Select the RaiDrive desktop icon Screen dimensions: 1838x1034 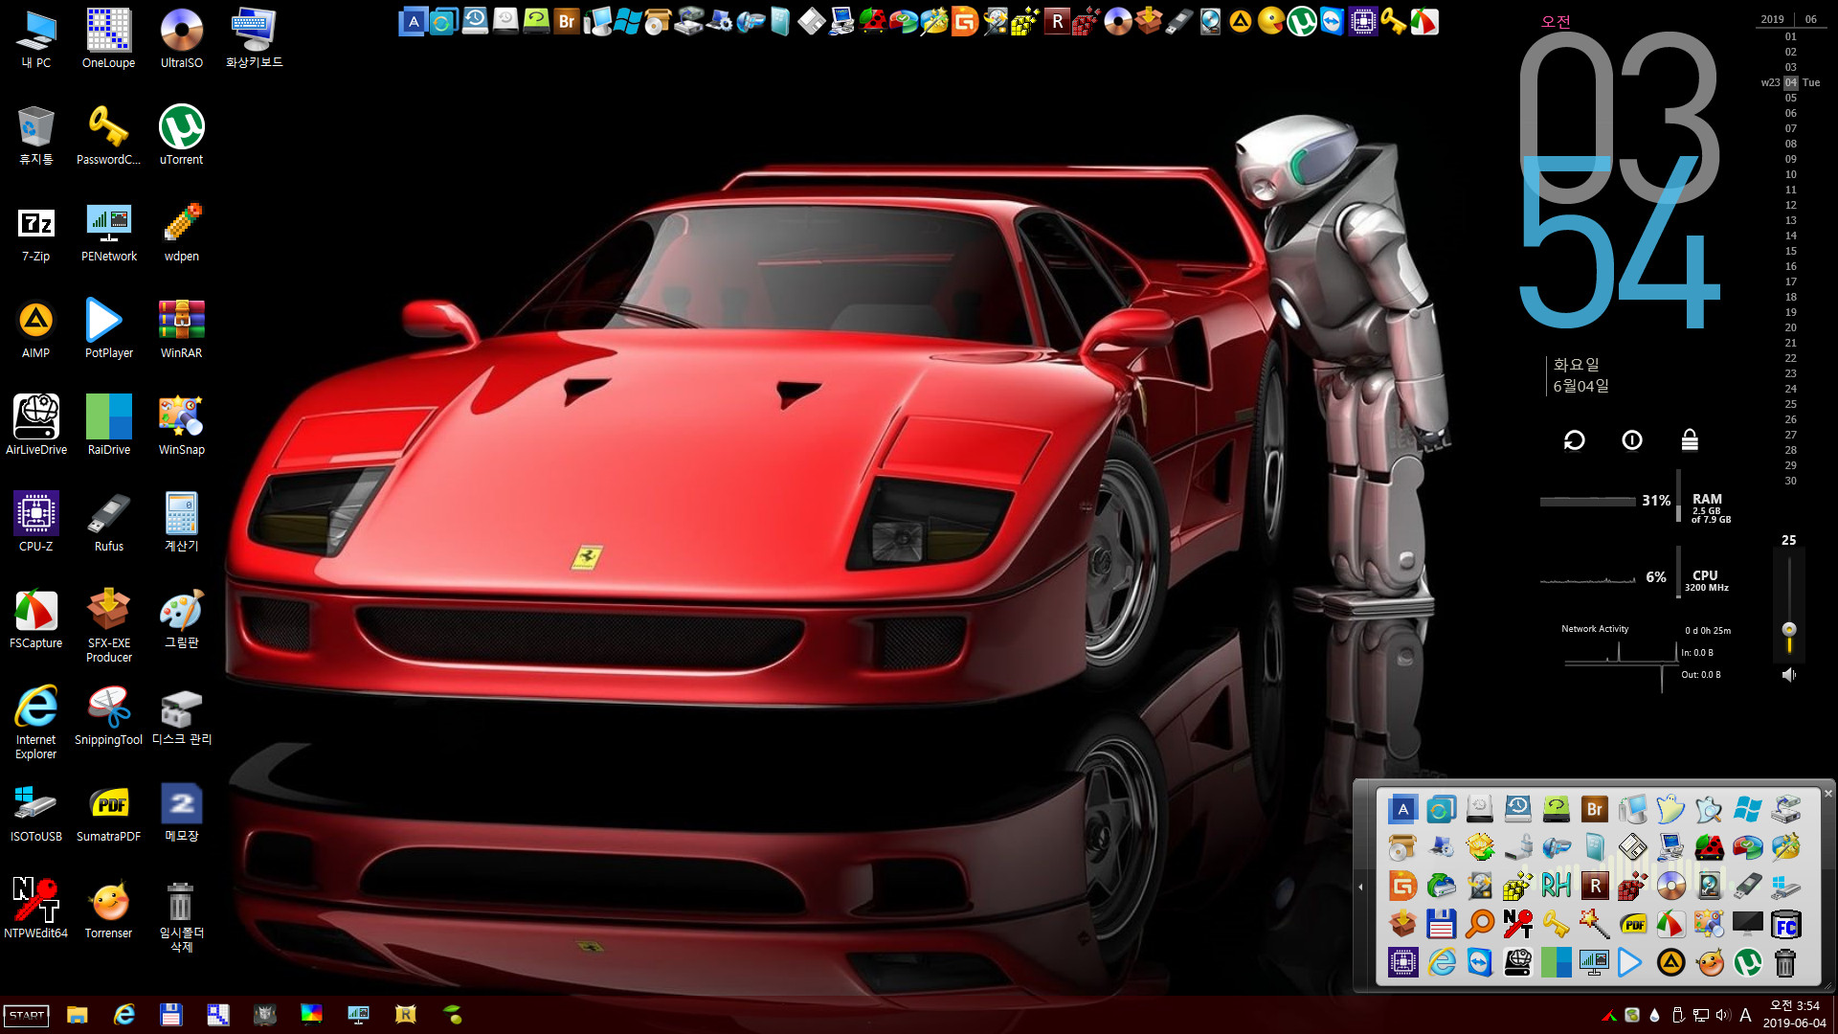point(108,426)
